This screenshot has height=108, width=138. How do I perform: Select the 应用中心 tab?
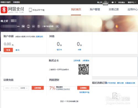pos(132,9)
